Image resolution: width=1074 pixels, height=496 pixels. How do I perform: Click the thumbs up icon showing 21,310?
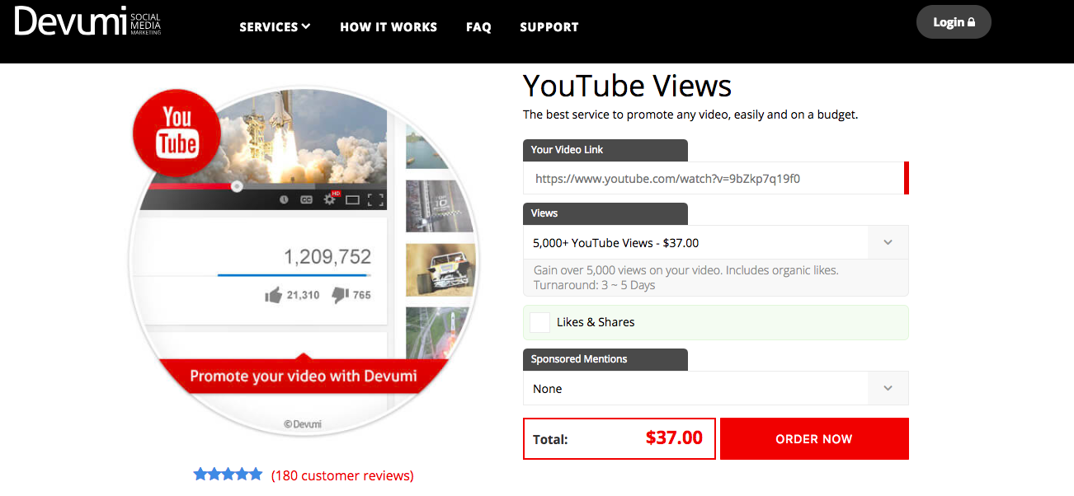pos(274,295)
